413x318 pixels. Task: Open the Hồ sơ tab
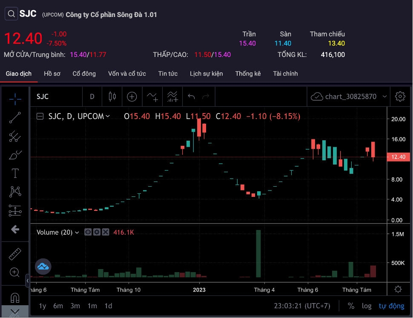52,74
